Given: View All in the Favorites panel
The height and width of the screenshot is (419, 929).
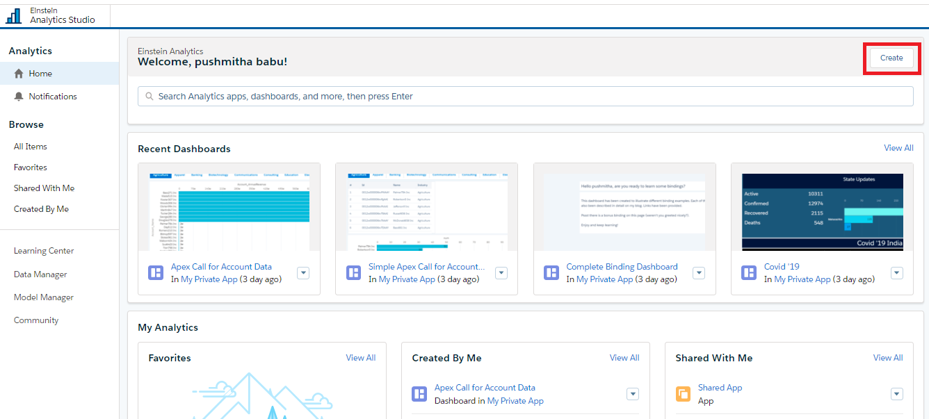Looking at the screenshot, I should pyautogui.click(x=361, y=358).
